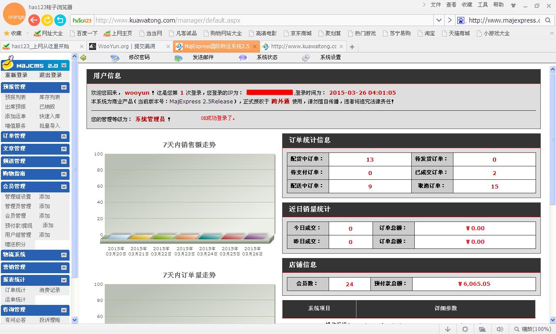Screen dimensions: 556x334
Task: Collapse the 会员管理 sidebar section
Action: click(64, 187)
